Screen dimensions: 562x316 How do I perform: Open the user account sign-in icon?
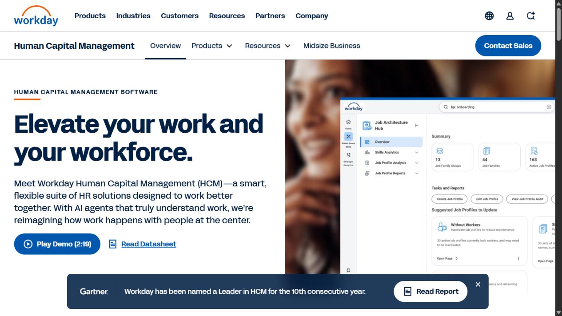pos(510,16)
